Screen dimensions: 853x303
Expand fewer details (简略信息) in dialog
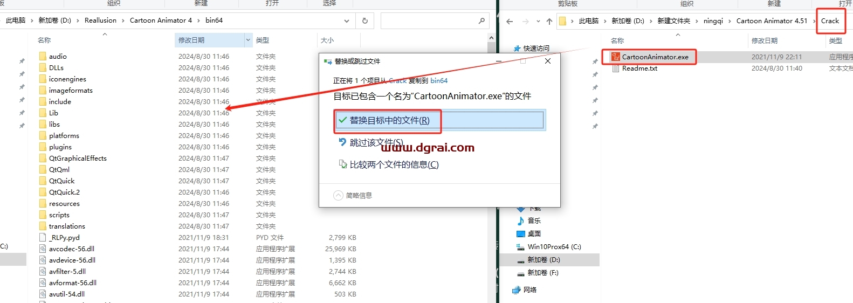[x=353, y=195]
